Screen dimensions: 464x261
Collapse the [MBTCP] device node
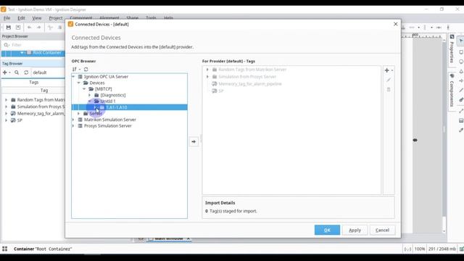pyautogui.click(x=84, y=88)
